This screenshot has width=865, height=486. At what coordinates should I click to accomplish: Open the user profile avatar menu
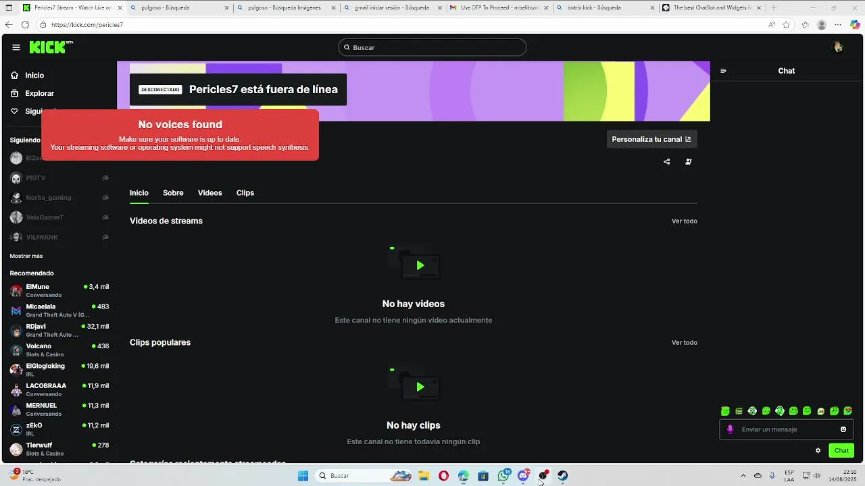pos(838,47)
